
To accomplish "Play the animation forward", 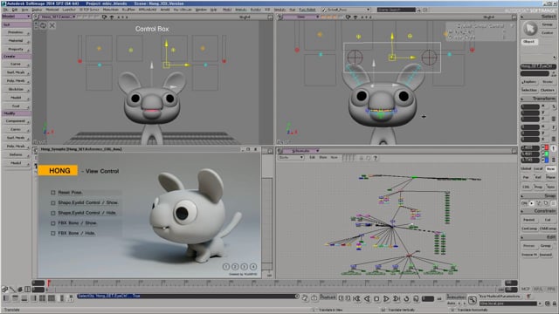I will point(386,299).
